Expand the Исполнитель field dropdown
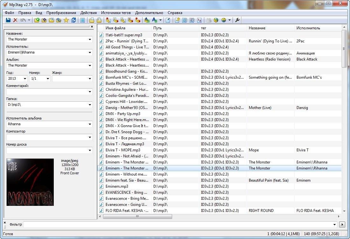Screen dimensions: 350x239 point(90,53)
